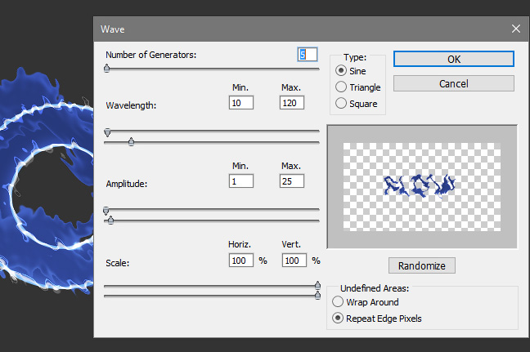Click the Number of Generators slider handle

tap(107, 68)
